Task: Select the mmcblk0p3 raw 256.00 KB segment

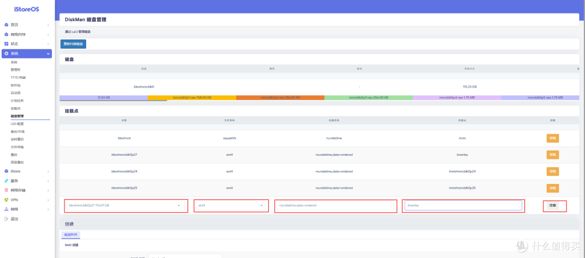Action: point(369,97)
